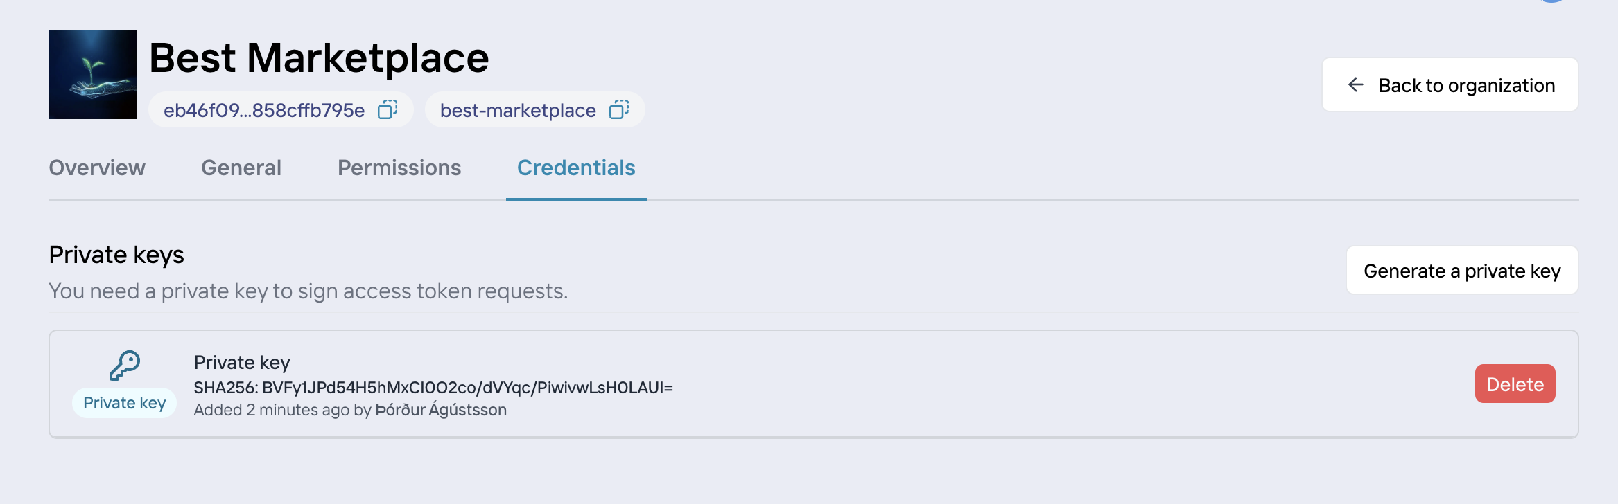Open the General tab

pos(241,168)
